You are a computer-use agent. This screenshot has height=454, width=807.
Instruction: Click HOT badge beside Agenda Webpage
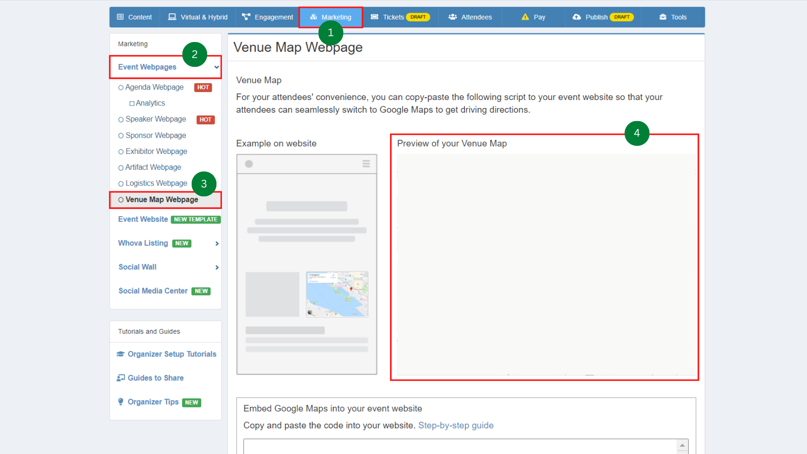tap(203, 87)
